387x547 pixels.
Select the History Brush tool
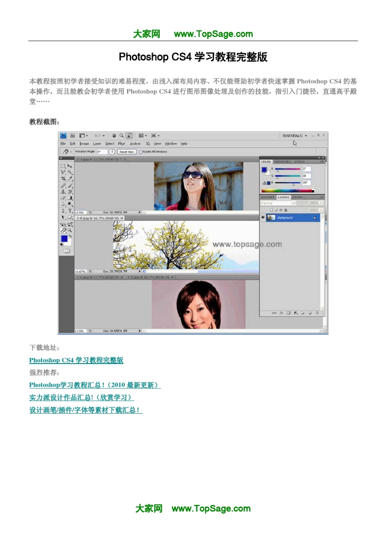[x=70, y=192]
